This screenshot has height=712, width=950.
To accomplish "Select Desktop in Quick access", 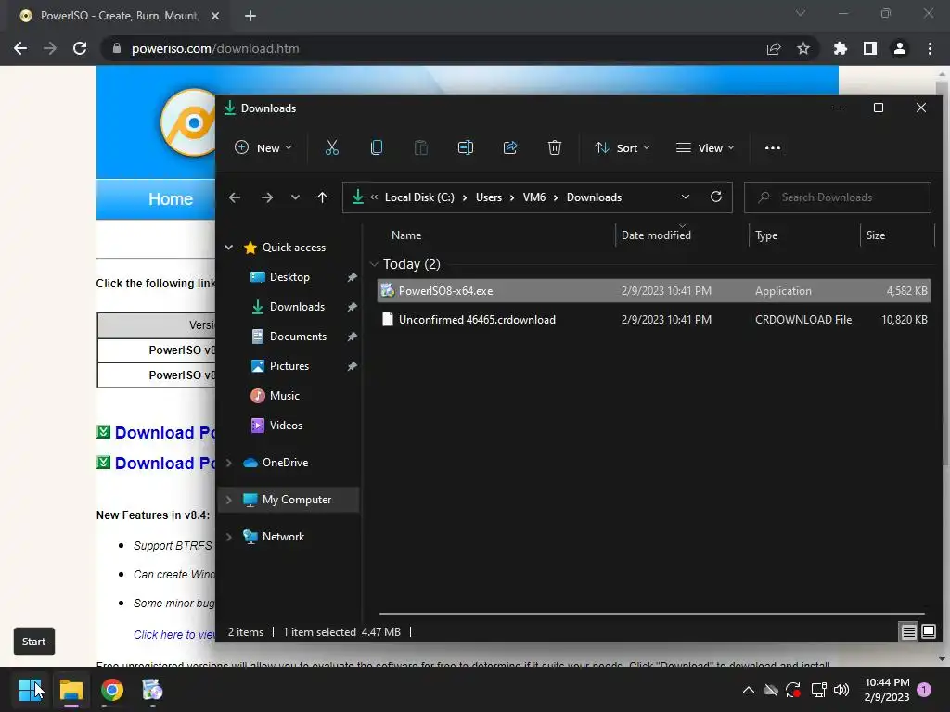I will click(x=289, y=276).
